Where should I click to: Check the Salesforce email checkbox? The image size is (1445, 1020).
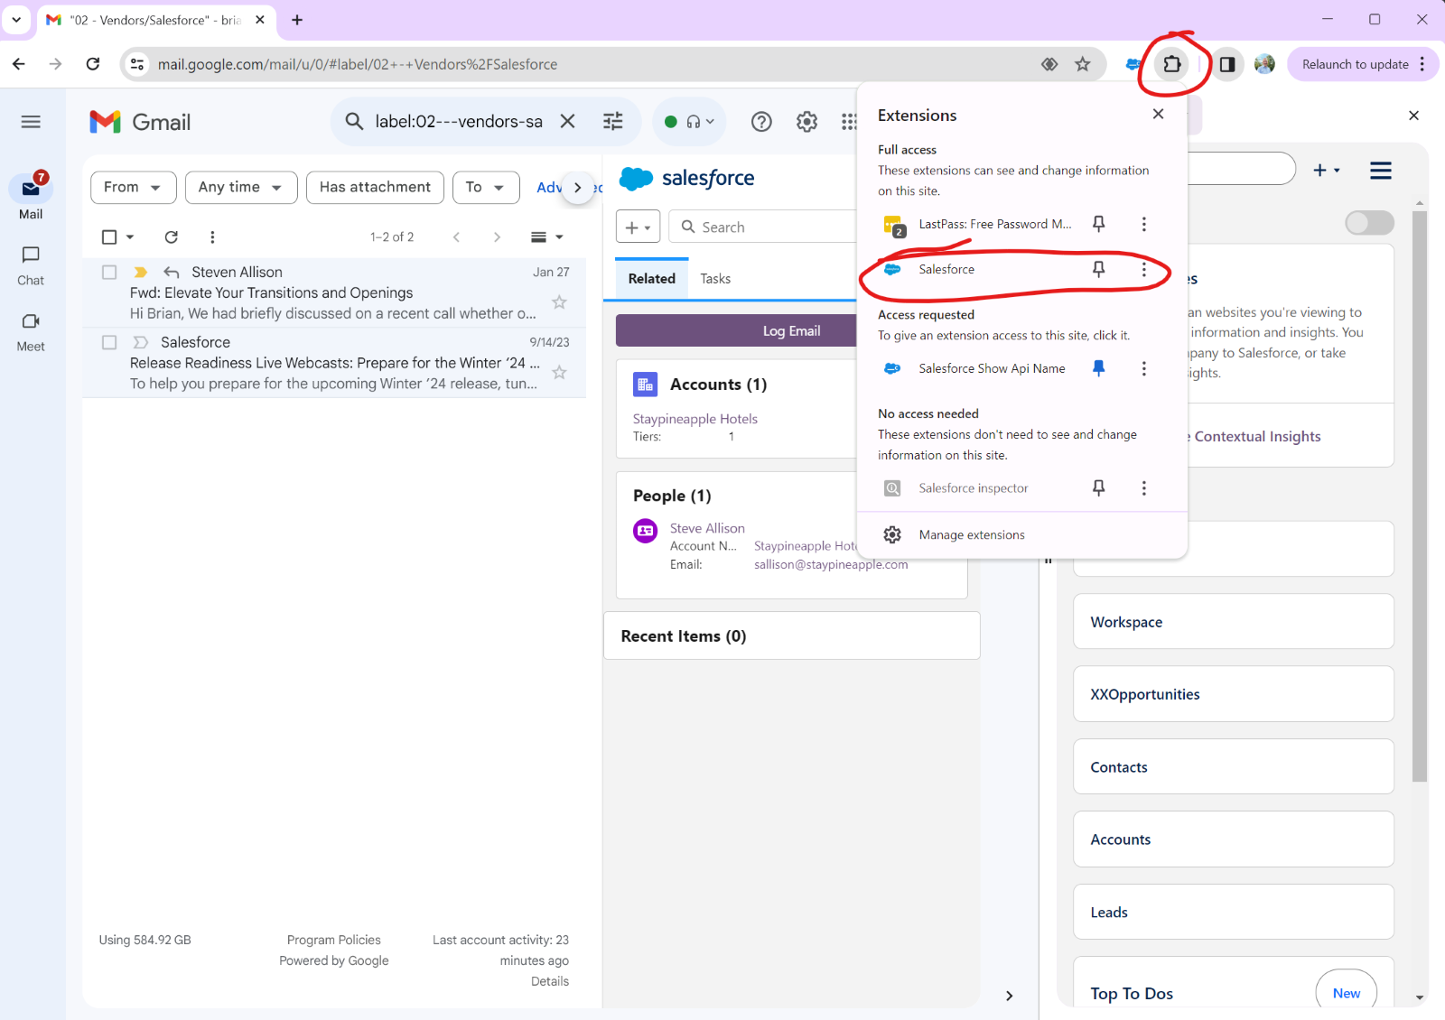tap(109, 342)
